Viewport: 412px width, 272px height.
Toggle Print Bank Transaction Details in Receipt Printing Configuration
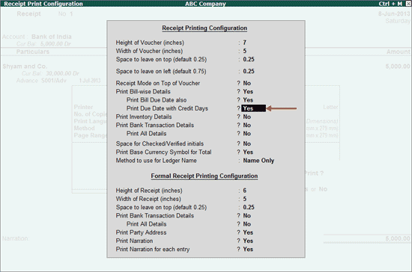pos(246,125)
